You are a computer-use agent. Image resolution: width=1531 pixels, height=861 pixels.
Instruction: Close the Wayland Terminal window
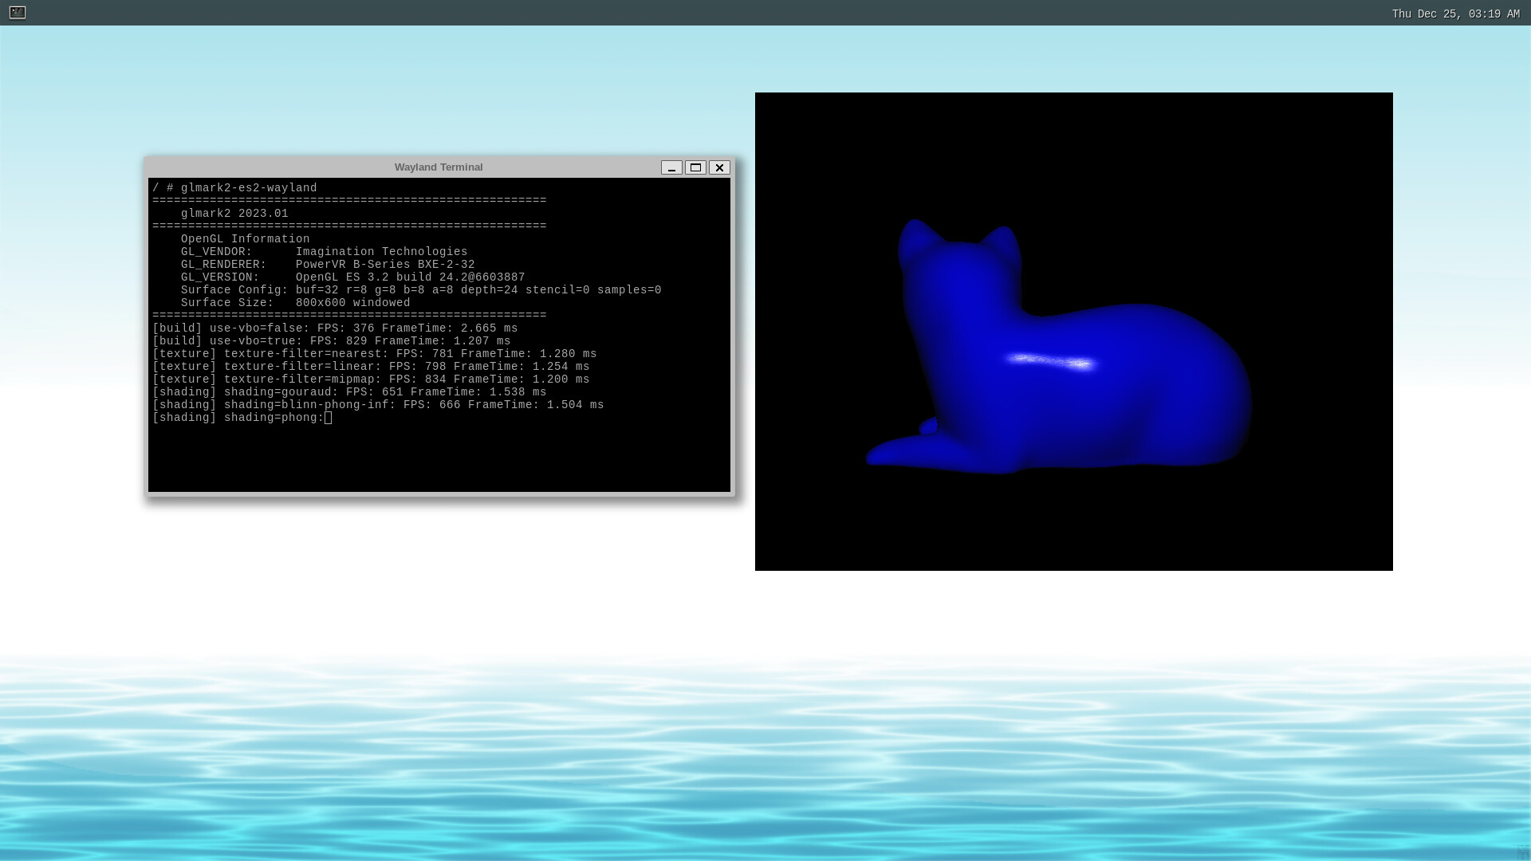[719, 167]
